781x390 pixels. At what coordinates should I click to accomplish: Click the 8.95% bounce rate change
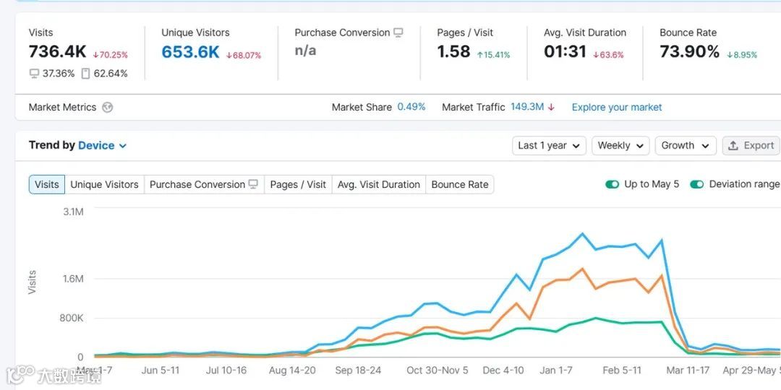pos(742,55)
